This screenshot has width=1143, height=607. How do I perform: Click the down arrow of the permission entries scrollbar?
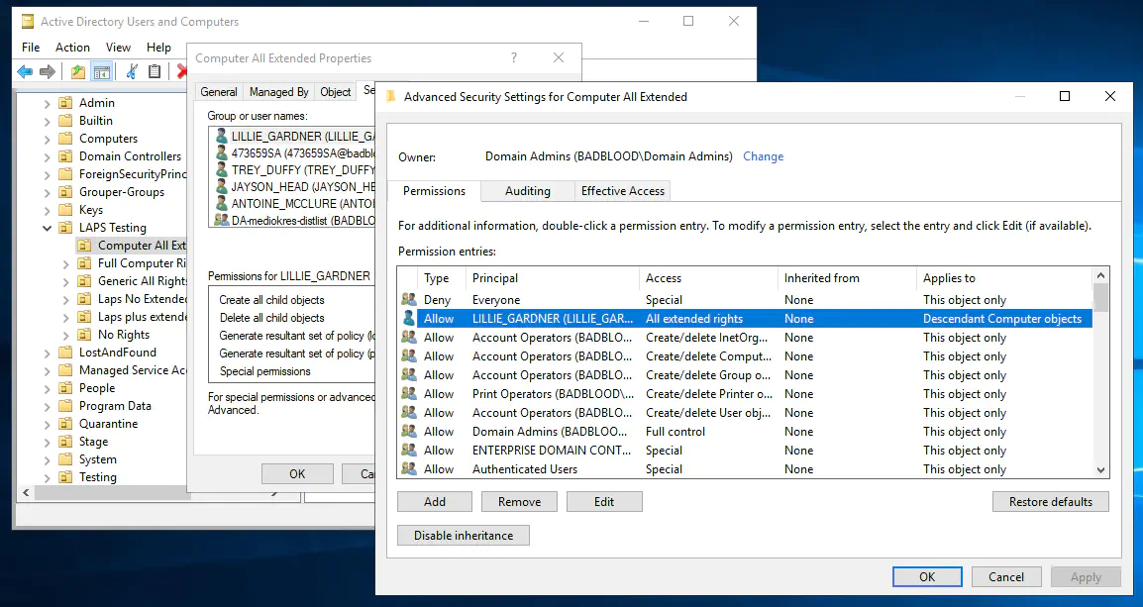tap(1100, 470)
